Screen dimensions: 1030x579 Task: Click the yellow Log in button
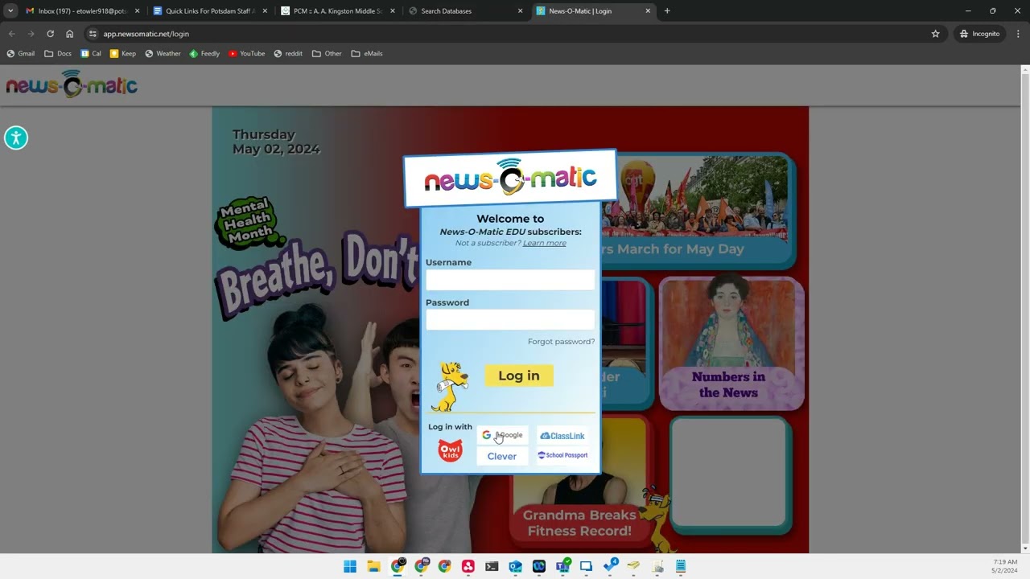coord(519,376)
